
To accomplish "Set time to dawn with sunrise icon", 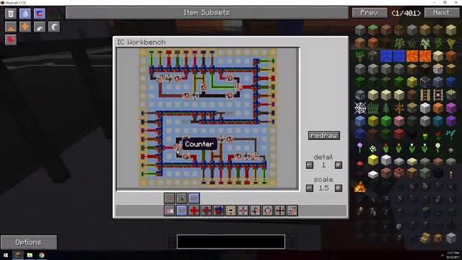I will click(x=11, y=27).
